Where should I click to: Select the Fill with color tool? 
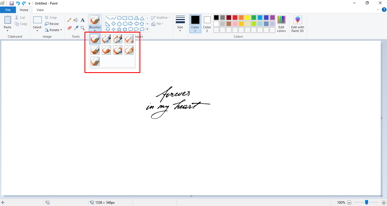76,20
